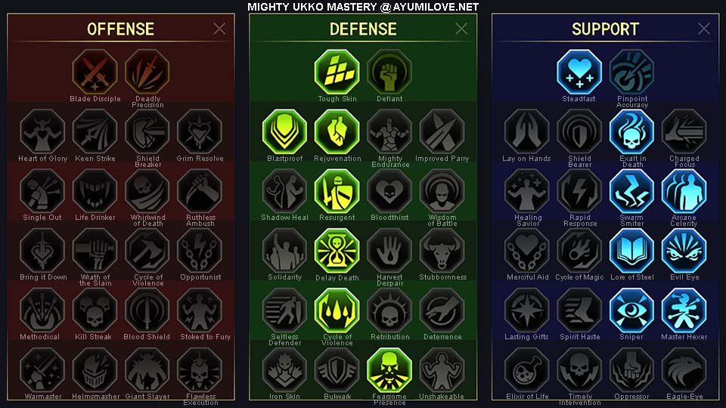Select the Giant Slayer mastery icon

147,370
